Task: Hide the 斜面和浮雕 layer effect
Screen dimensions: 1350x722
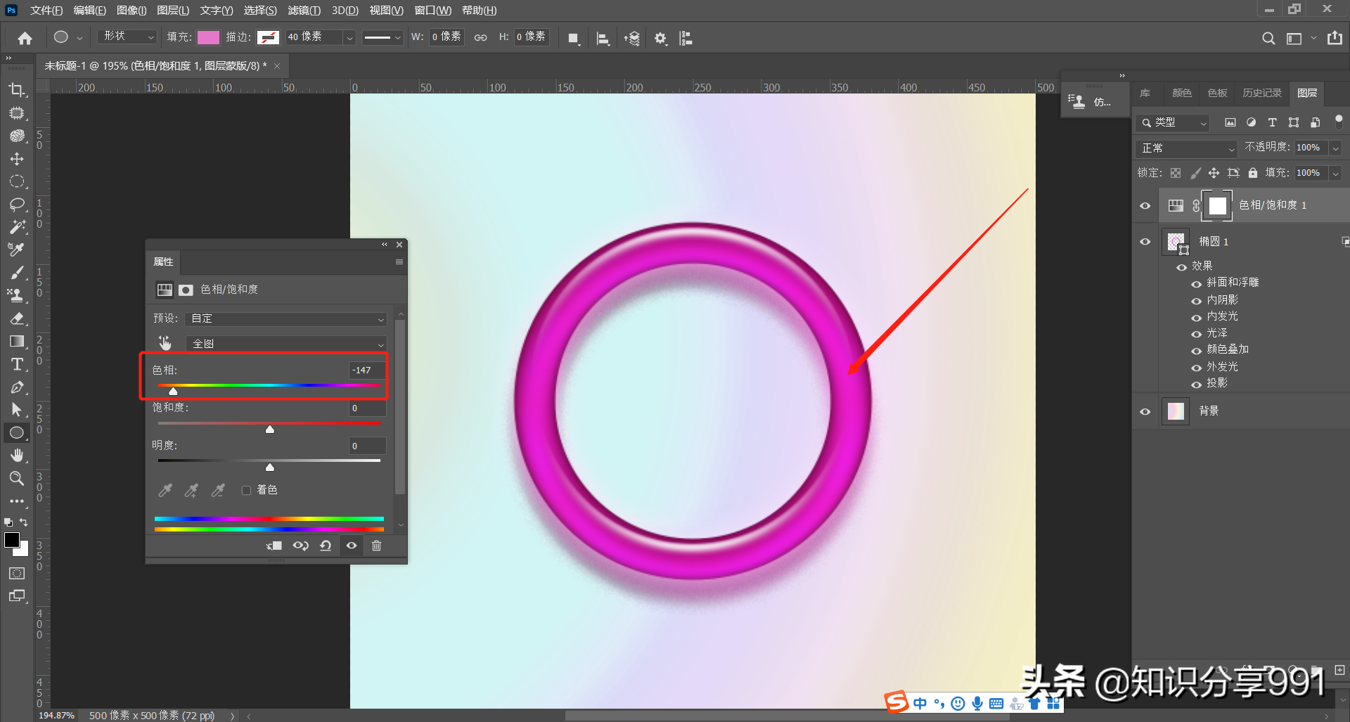Action: coord(1196,283)
